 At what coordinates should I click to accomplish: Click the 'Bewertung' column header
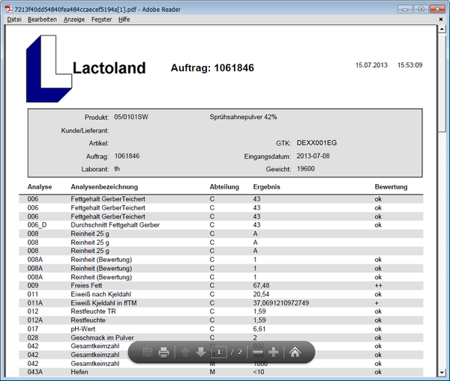click(391, 187)
